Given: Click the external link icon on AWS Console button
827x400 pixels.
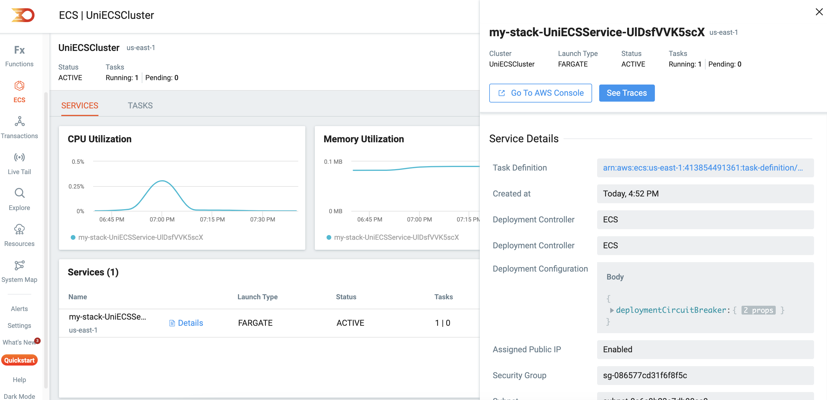Looking at the screenshot, I should (x=501, y=93).
